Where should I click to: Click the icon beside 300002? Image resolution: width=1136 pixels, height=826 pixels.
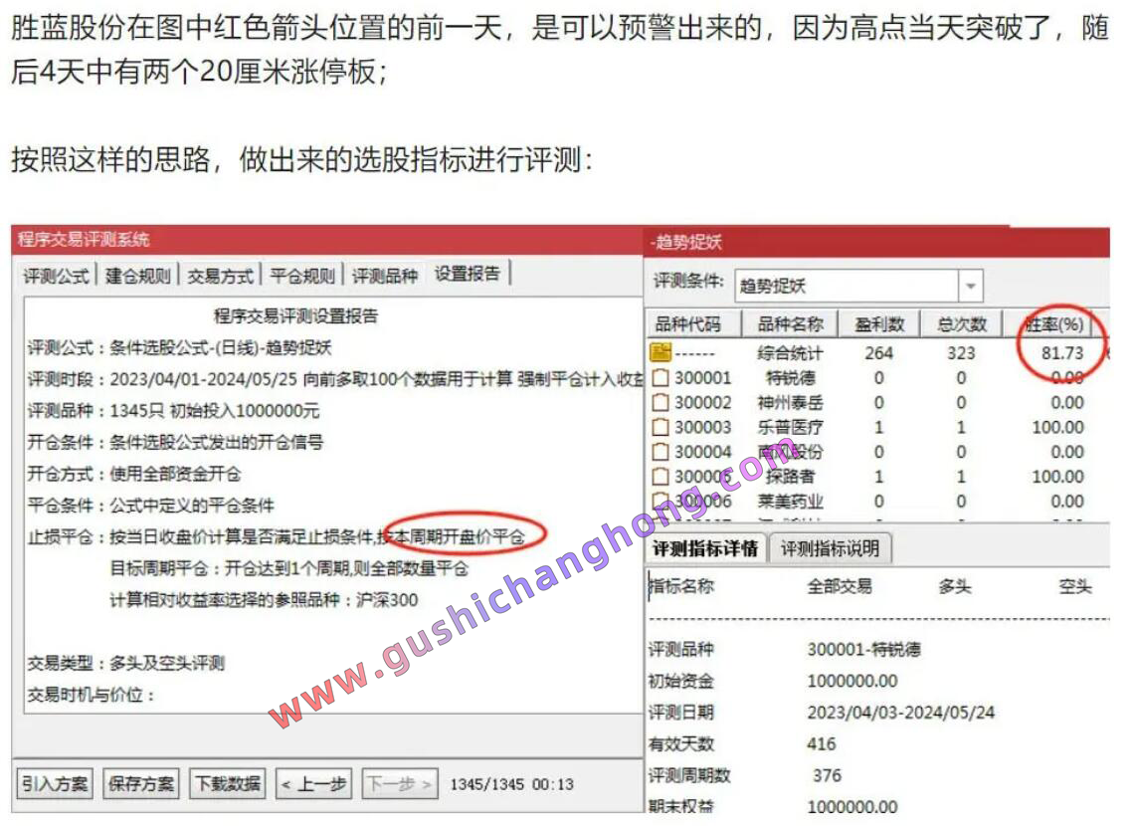coord(660,402)
